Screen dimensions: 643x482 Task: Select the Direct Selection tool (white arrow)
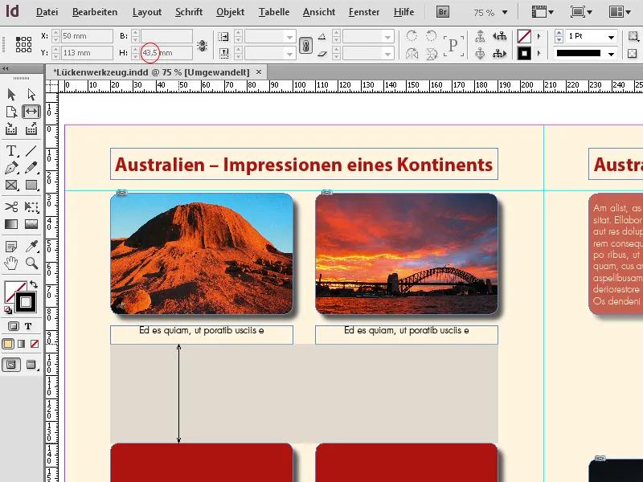click(x=31, y=95)
